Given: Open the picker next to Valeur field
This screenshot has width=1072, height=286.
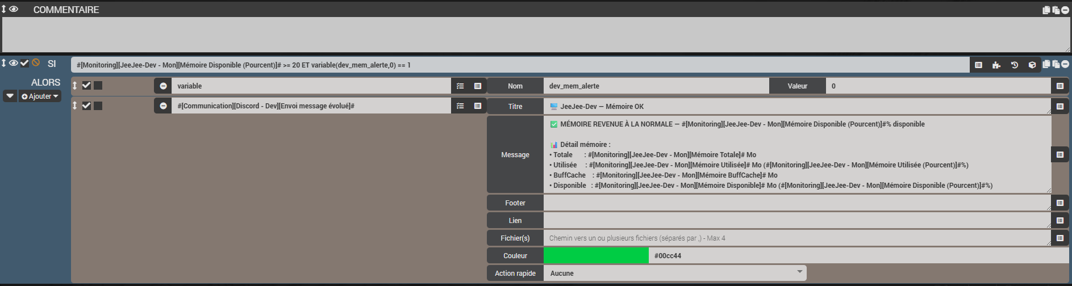Looking at the screenshot, I should 1060,86.
